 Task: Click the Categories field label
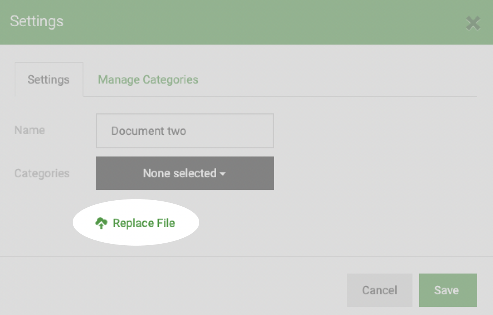[42, 173]
